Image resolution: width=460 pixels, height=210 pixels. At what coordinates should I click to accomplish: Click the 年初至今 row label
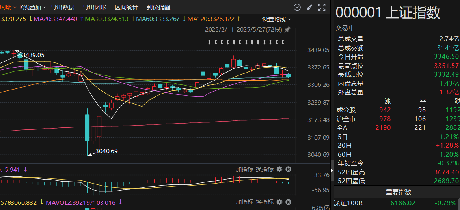[351, 163]
